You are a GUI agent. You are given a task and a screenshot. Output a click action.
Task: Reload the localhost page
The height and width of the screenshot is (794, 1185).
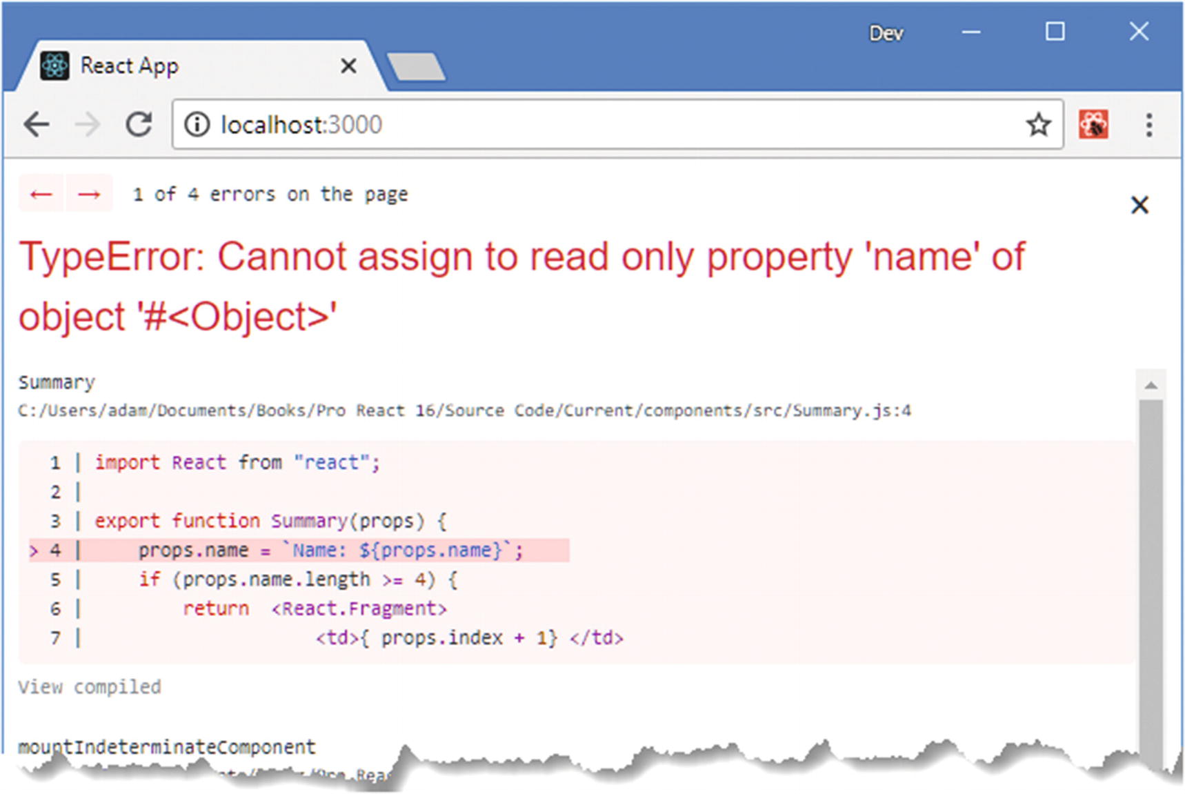139,125
